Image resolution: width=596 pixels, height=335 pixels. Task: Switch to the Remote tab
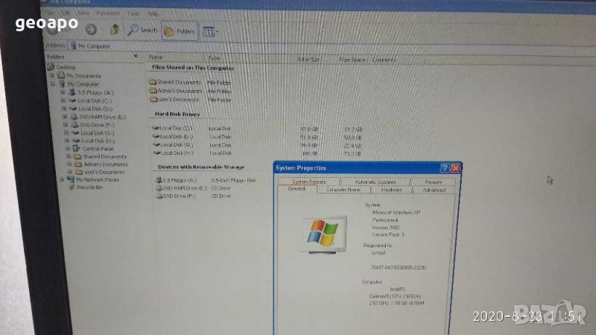coord(434,182)
